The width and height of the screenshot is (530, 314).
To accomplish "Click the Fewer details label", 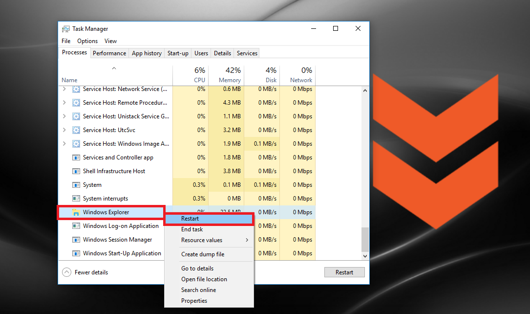I will [x=91, y=272].
